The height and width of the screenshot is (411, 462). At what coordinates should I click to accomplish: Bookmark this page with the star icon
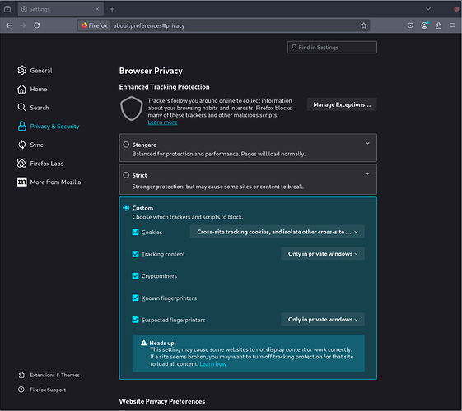coord(364,25)
